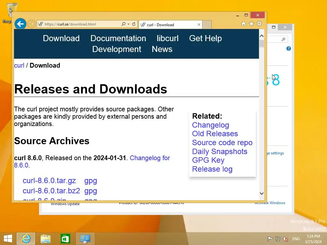Click the Control Panel taskbar icon
327x245 pixels.
[85, 239]
